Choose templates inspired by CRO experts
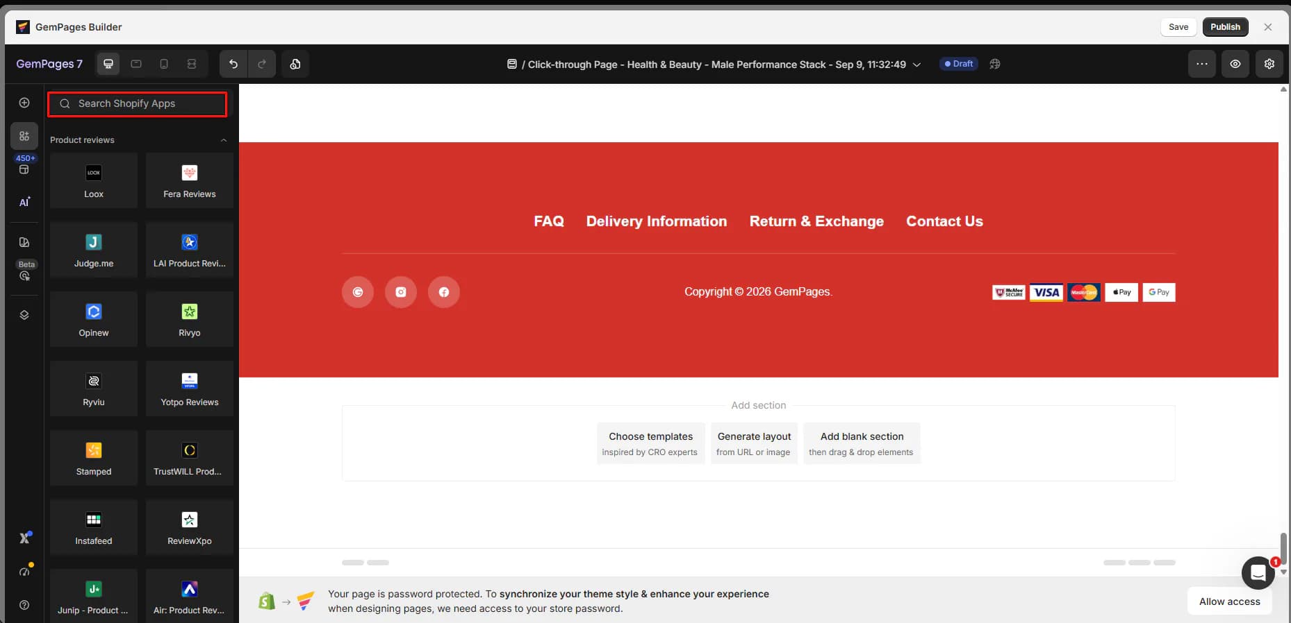The height and width of the screenshot is (623, 1291). click(650, 443)
